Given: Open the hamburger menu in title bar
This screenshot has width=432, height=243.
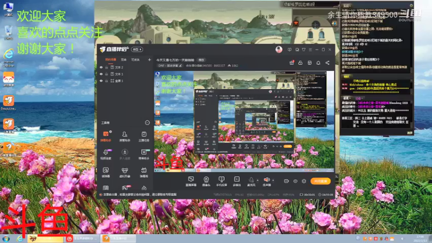Looking at the screenshot, I should 310,50.
